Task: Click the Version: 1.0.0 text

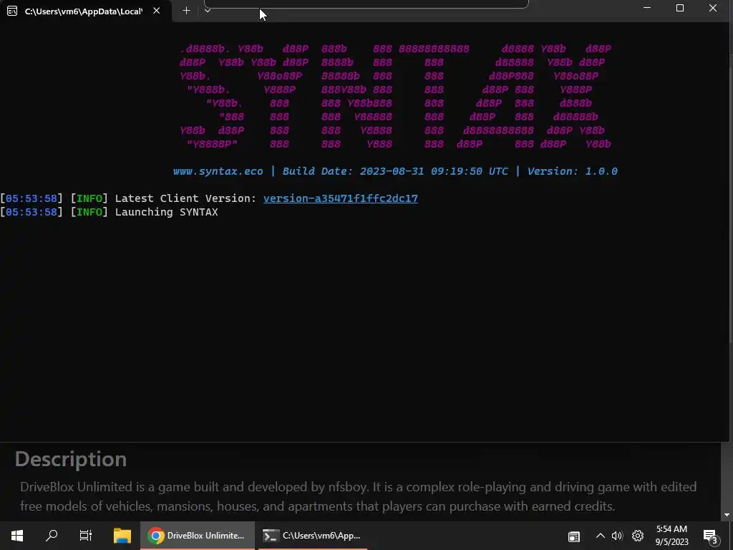Action: coord(573,171)
